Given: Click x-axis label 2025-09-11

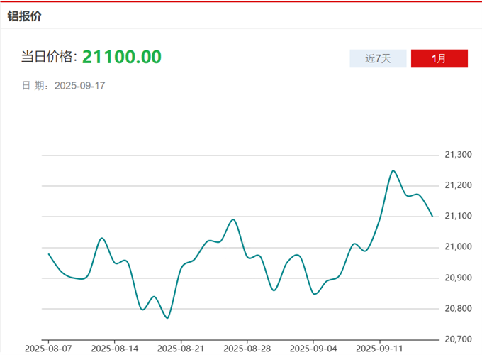Looking at the screenshot, I should tap(379, 349).
